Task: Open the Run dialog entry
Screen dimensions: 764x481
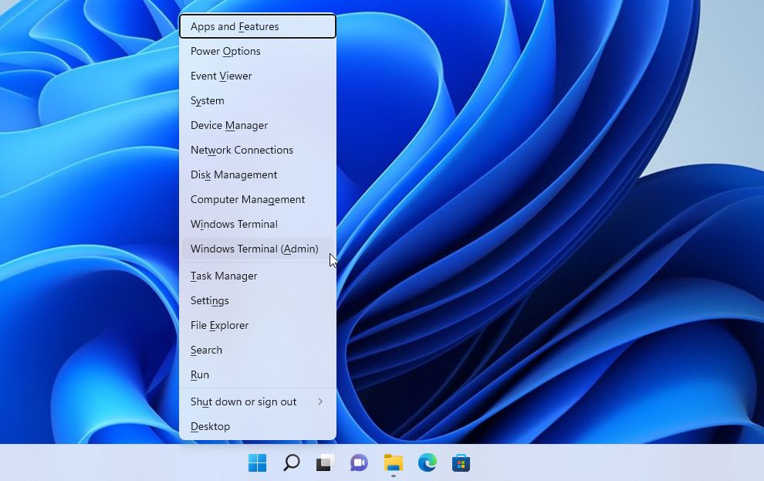Action: pos(258,374)
